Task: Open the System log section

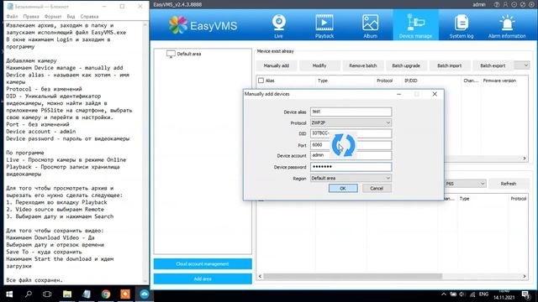Action: click(462, 26)
